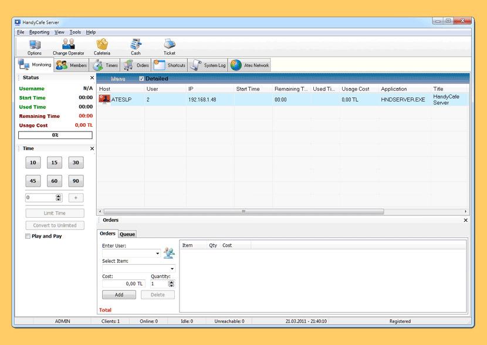
Task: Select the Queue sub-tab
Action: (x=127, y=234)
